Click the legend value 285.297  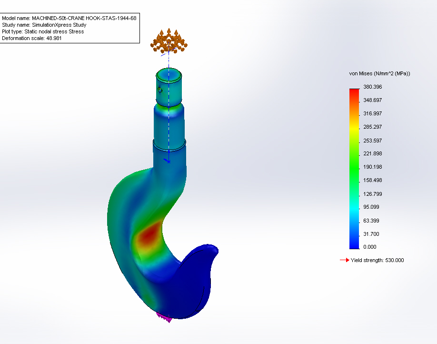click(x=373, y=127)
